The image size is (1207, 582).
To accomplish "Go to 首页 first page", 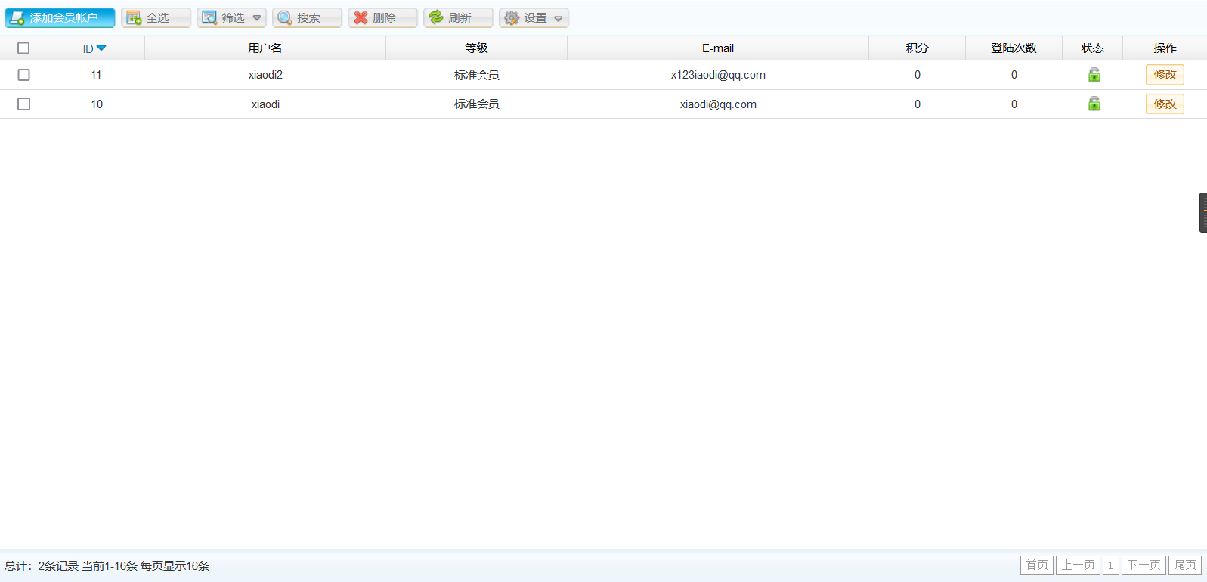I will pyautogui.click(x=1037, y=565).
